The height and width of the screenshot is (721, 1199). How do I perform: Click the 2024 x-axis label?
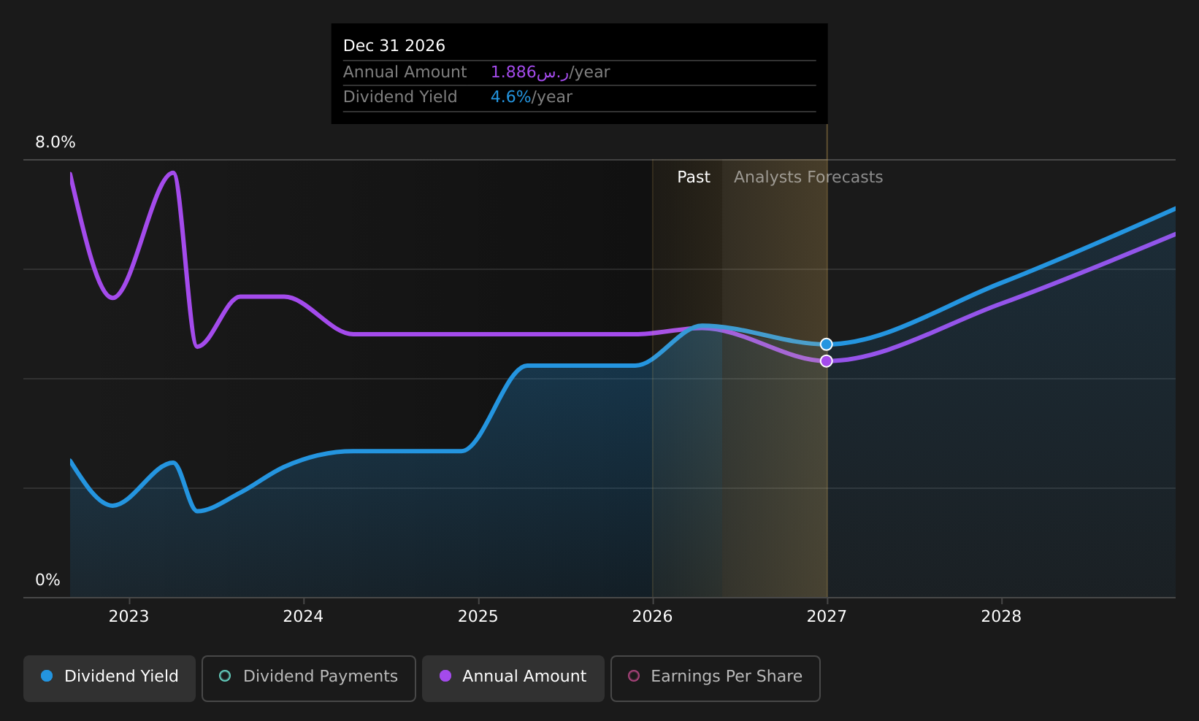(303, 617)
